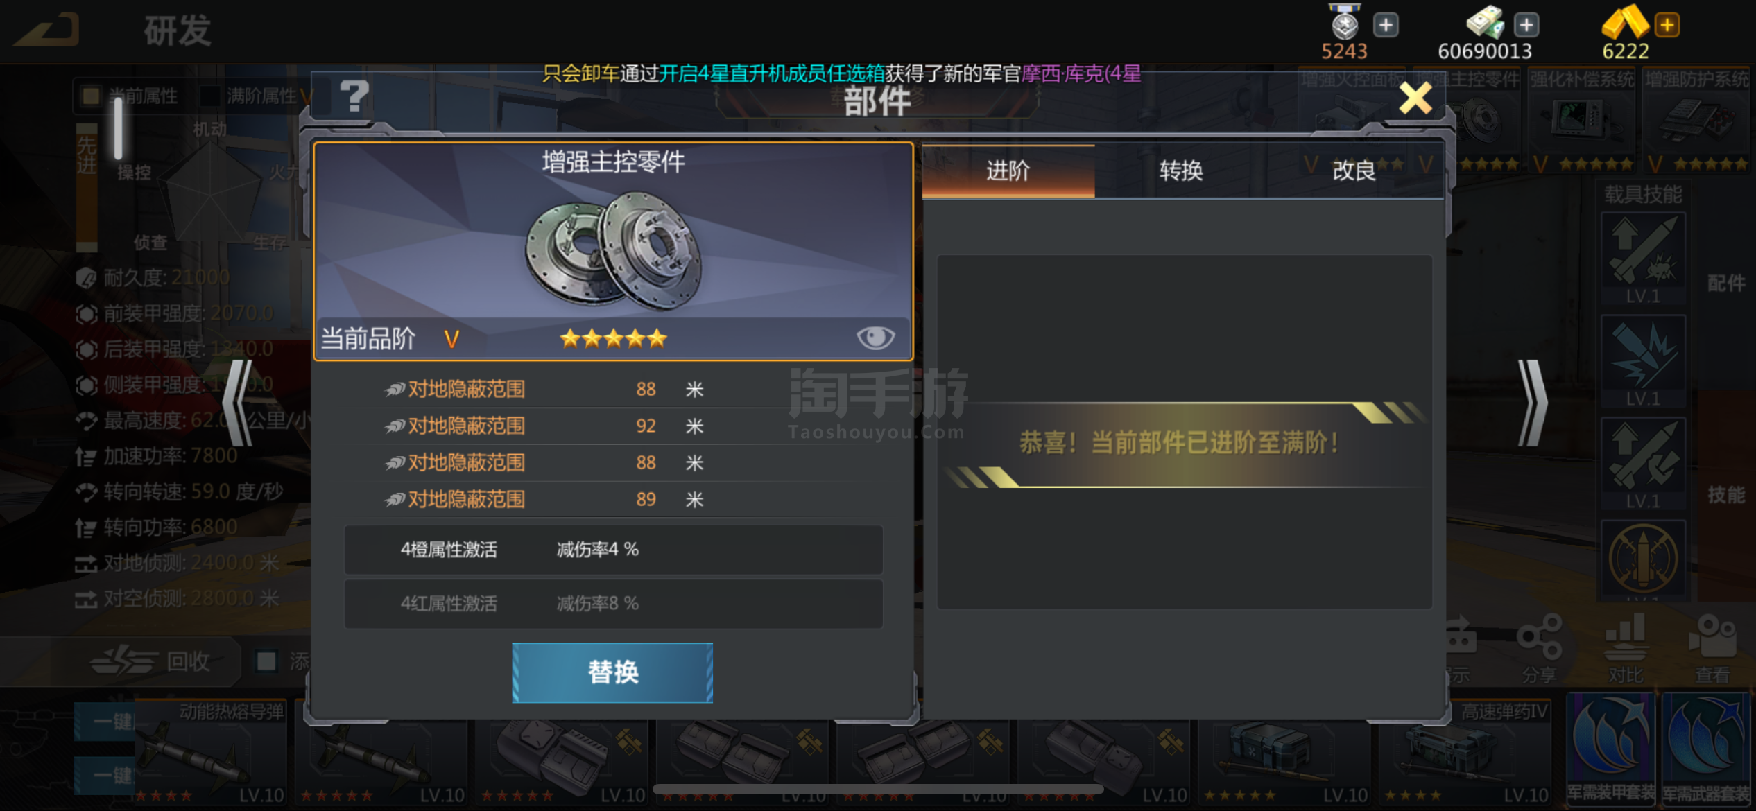Add gold bars with plus next to 6222

tap(1667, 26)
